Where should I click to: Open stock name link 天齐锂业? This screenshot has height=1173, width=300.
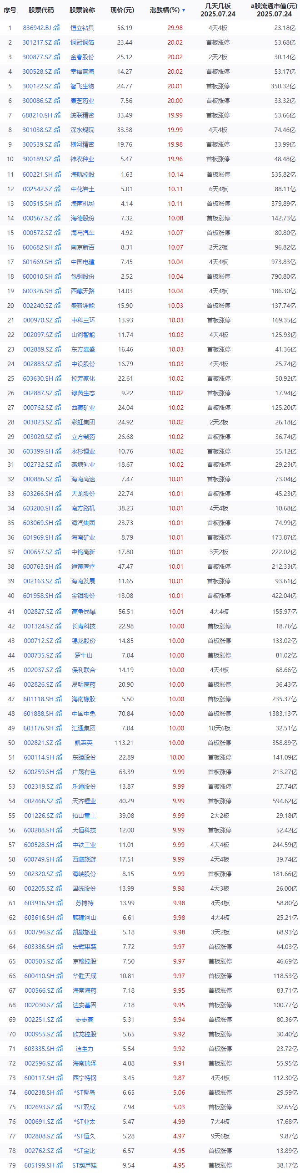point(84,801)
